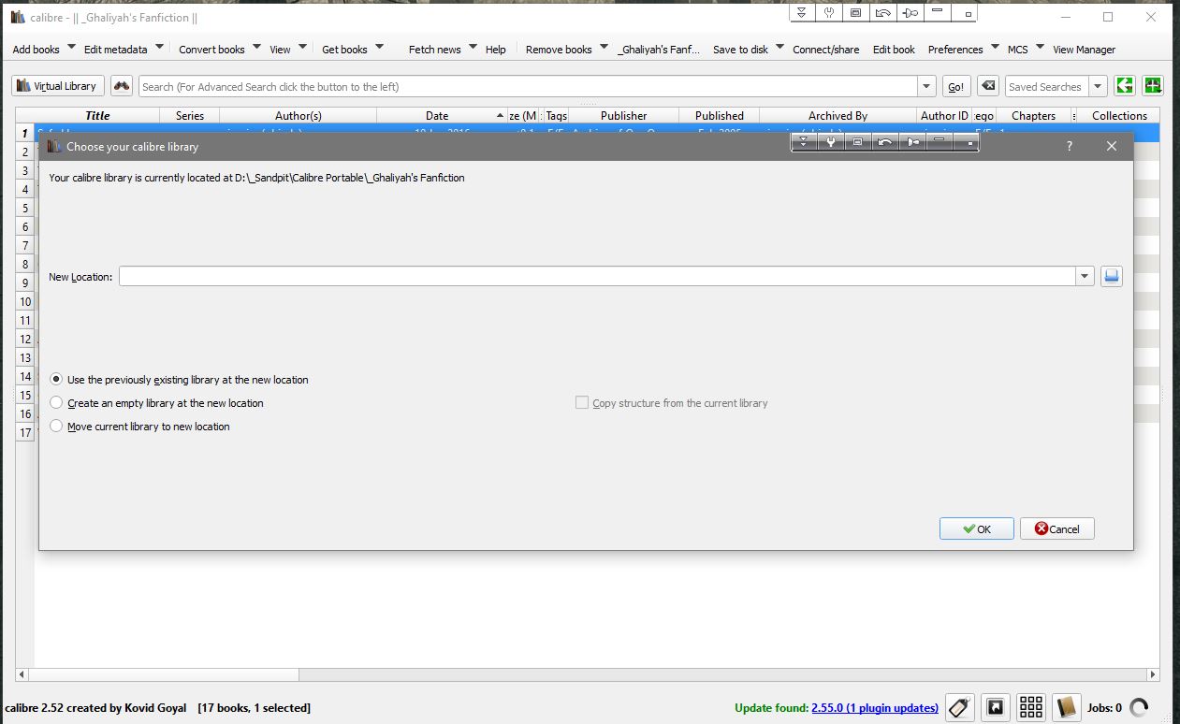Expand the Edit metadata dropdown arrow
The image size is (1180, 724).
tap(159, 47)
